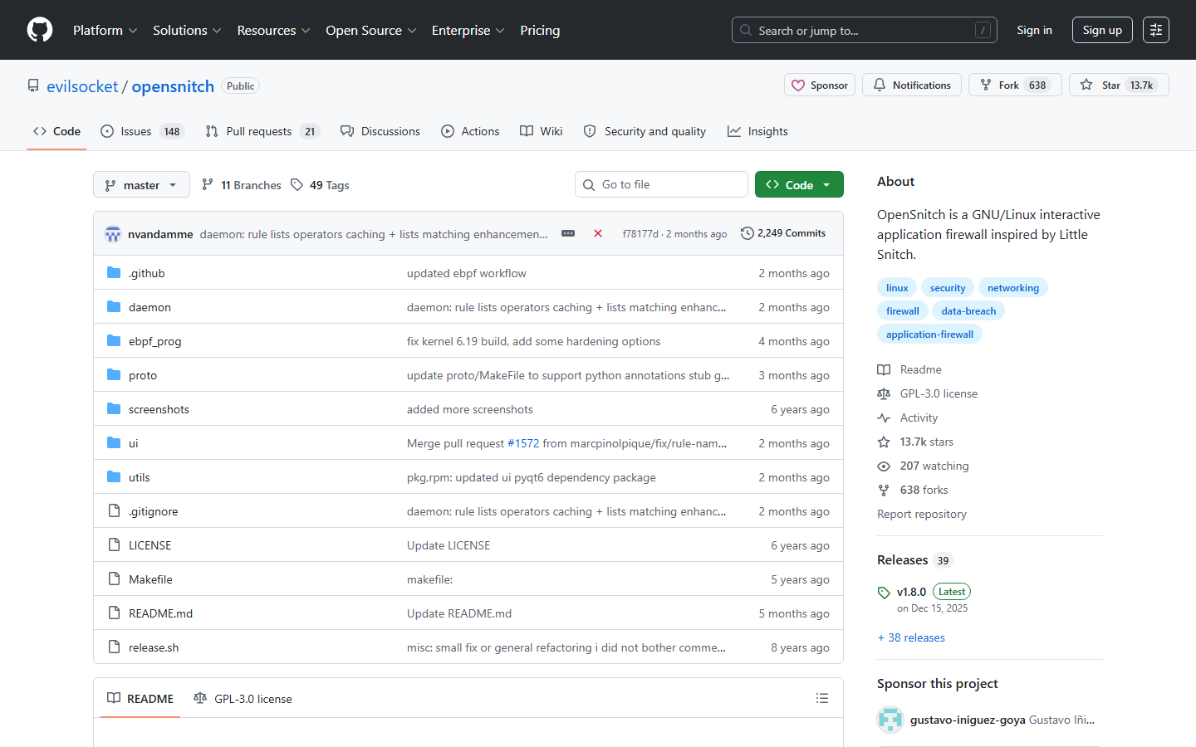Open the Wiki tab

click(x=542, y=131)
